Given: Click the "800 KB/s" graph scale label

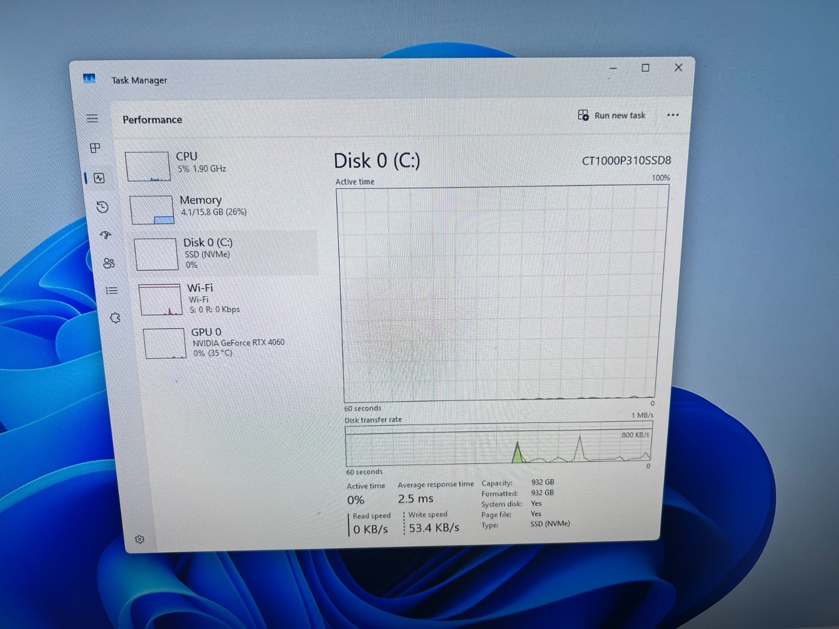Looking at the screenshot, I should point(635,435).
